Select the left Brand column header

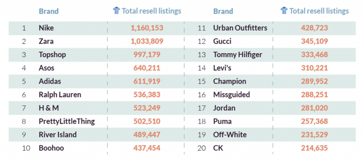(x=49, y=11)
